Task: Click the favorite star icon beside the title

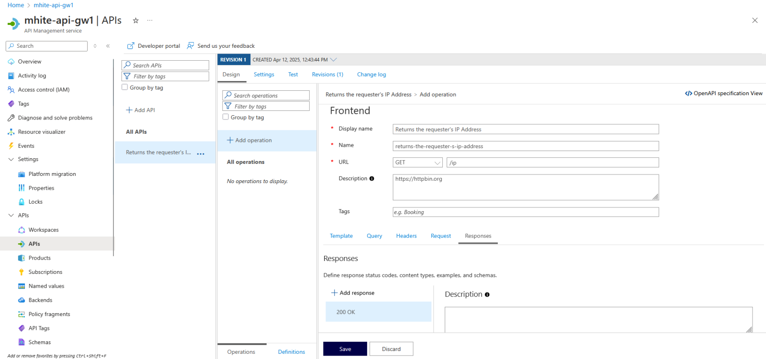Action: (x=135, y=21)
